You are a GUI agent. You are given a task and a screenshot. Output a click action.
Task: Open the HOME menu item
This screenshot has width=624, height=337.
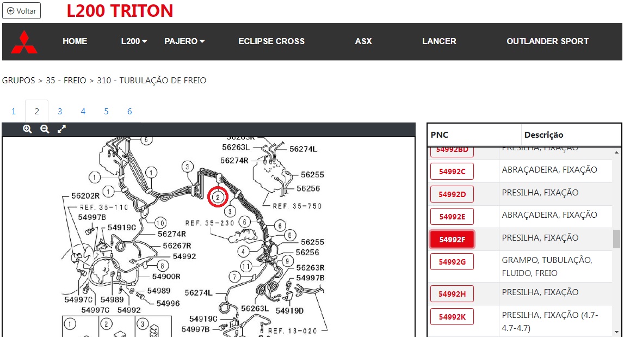click(x=75, y=41)
